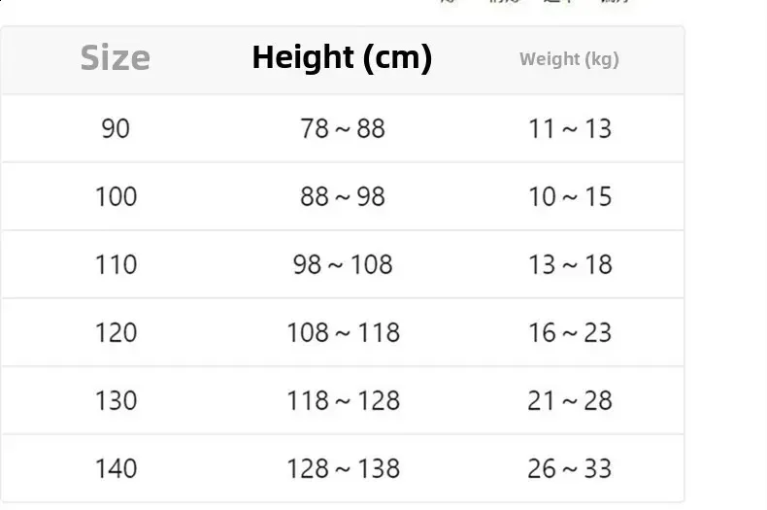Choose size 100 in the table

point(116,197)
